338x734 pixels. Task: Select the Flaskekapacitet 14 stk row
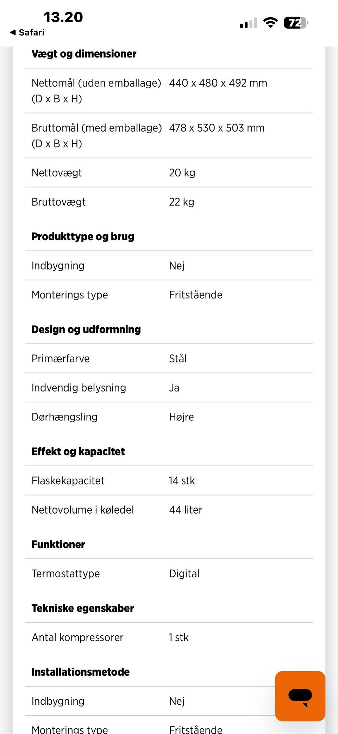[169, 480]
